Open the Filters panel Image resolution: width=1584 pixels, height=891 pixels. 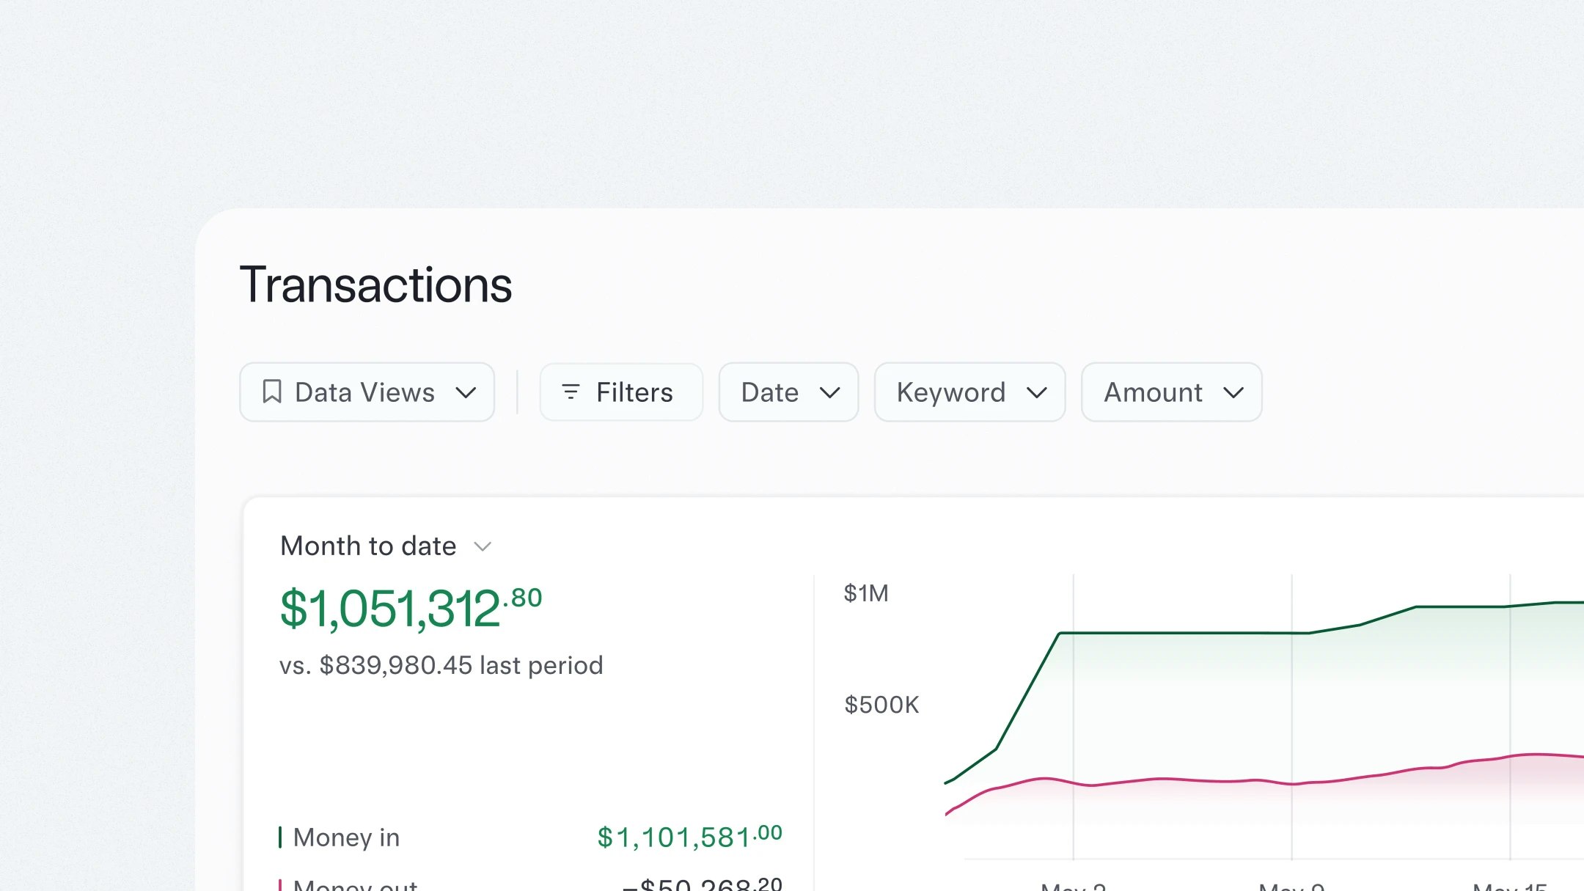click(x=621, y=392)
